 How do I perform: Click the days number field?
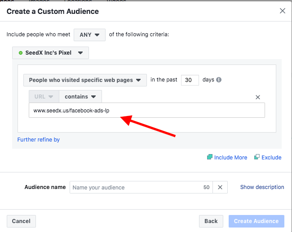190,80
